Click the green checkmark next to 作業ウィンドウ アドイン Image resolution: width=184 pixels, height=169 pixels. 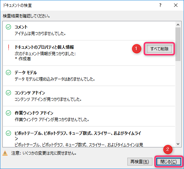[x=9, y=113]
